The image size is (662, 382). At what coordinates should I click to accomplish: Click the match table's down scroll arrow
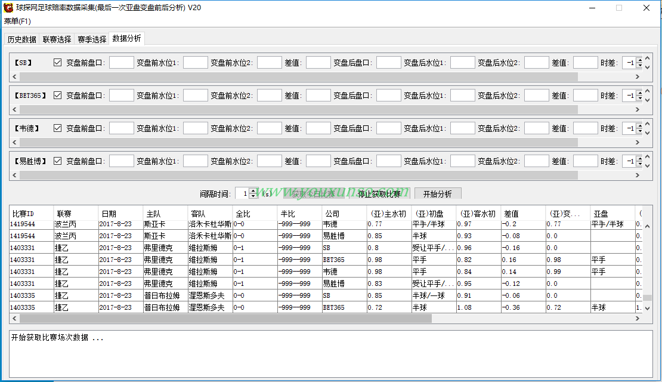pyautogui.click(x=648, y=309)
